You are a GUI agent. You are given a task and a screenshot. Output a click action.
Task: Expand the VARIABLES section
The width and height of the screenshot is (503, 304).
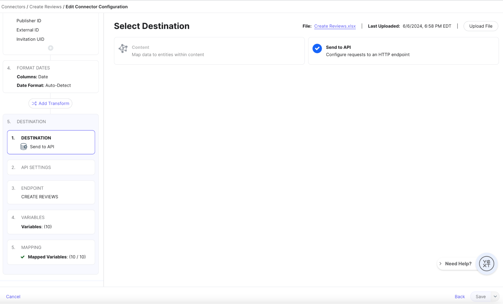click(x=51, y=222)
